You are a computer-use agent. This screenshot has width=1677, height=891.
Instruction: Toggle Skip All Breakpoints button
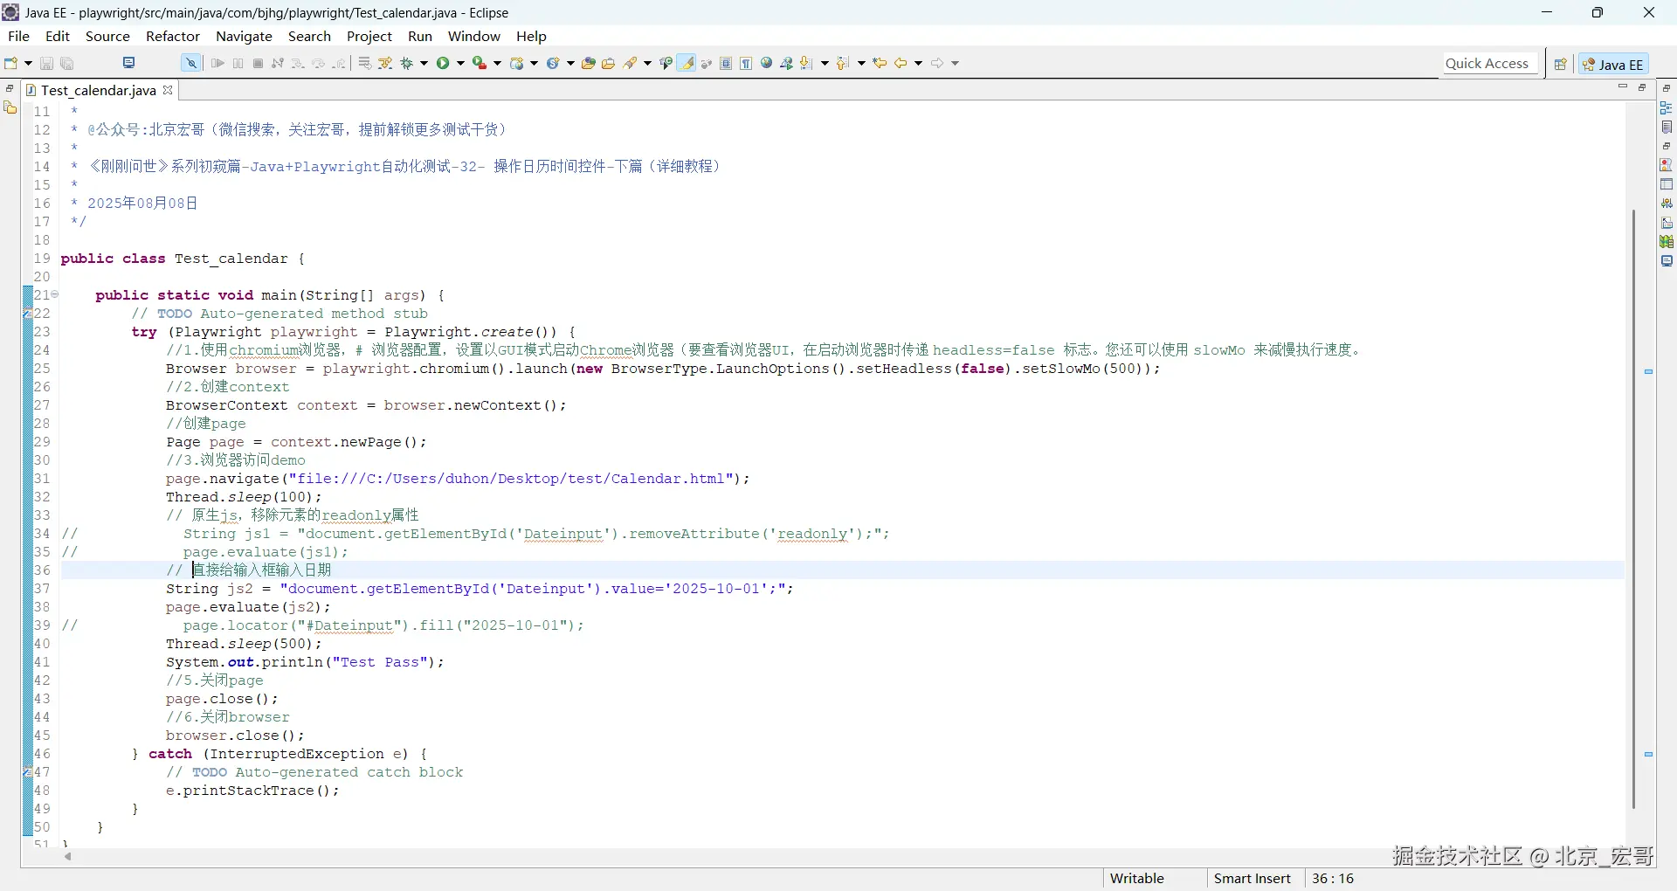(x=190, y=63)
